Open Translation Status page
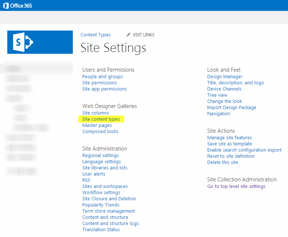288x237 pixels. (101, 230)
